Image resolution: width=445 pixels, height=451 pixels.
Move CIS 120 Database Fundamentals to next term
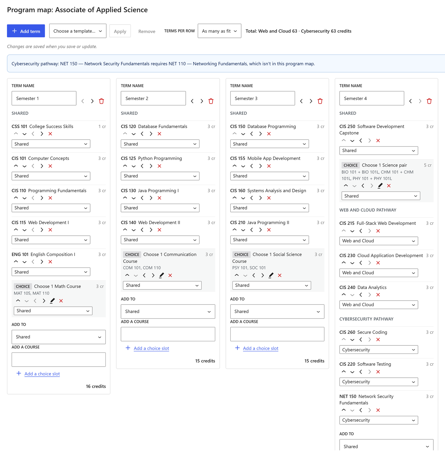[151, 134]
